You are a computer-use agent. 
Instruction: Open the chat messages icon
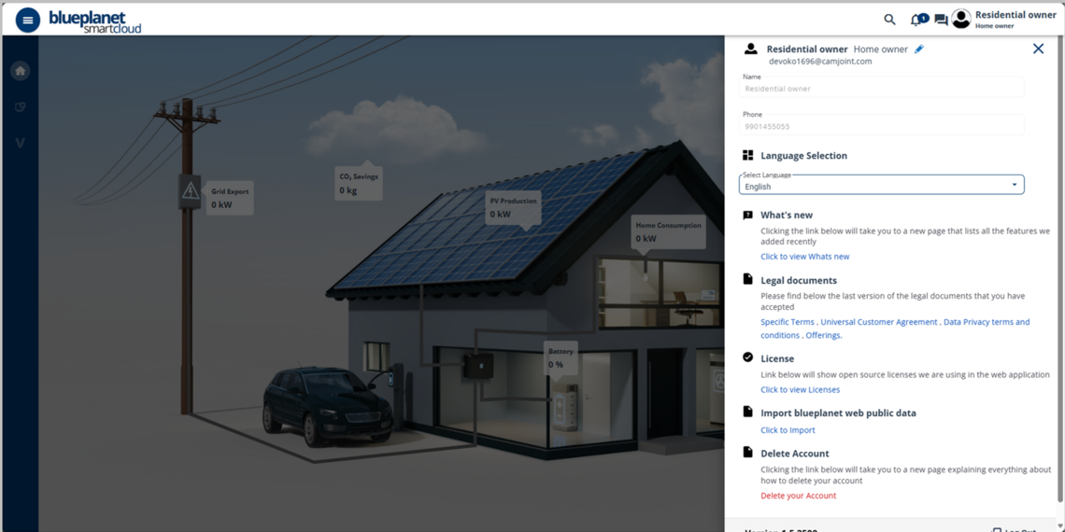click(941, 20)
